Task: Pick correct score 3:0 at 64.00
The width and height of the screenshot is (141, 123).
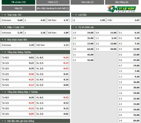Action: (83, 49)
